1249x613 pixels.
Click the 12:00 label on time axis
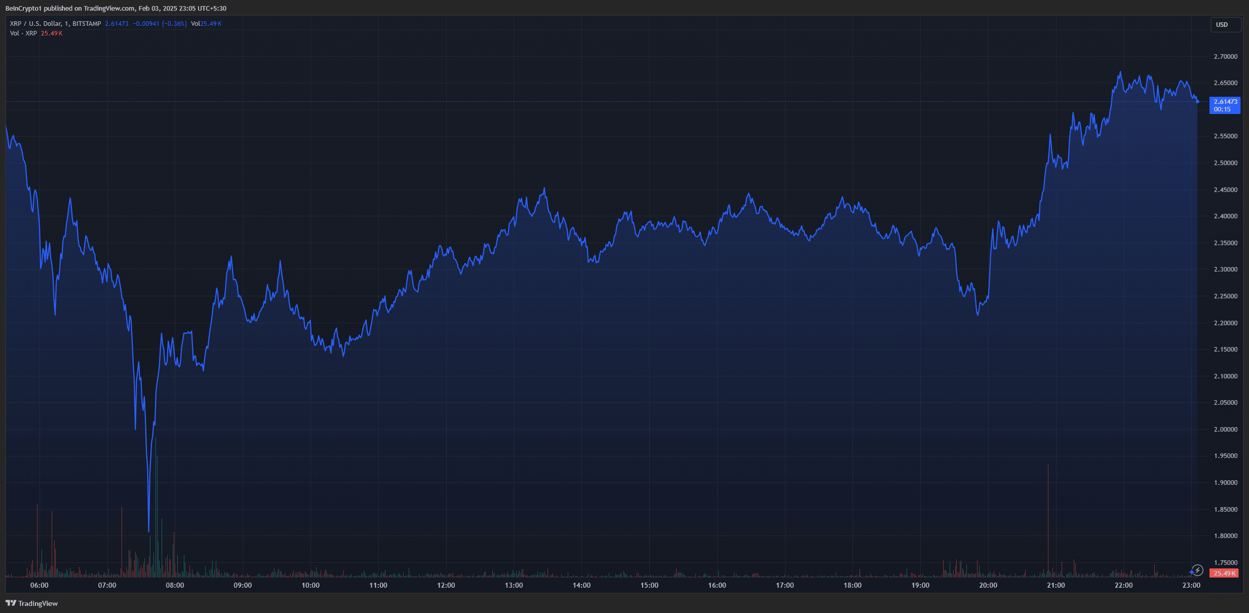tap(446, 585)
